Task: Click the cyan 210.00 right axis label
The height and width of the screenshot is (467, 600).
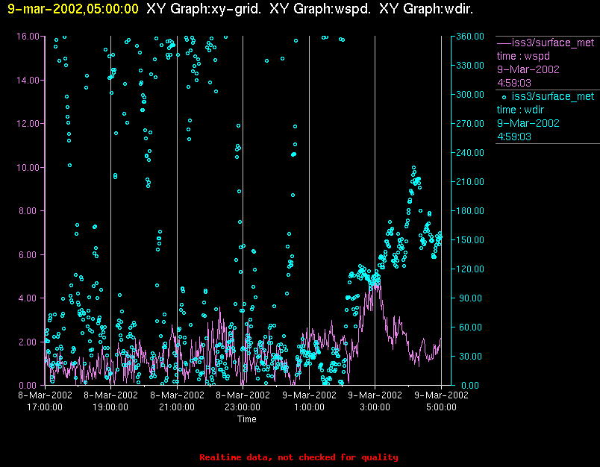Action: pos(470,182)
